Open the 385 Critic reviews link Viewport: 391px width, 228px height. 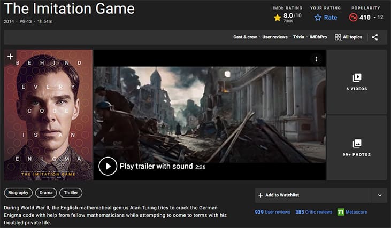click(x=313, y=212)
